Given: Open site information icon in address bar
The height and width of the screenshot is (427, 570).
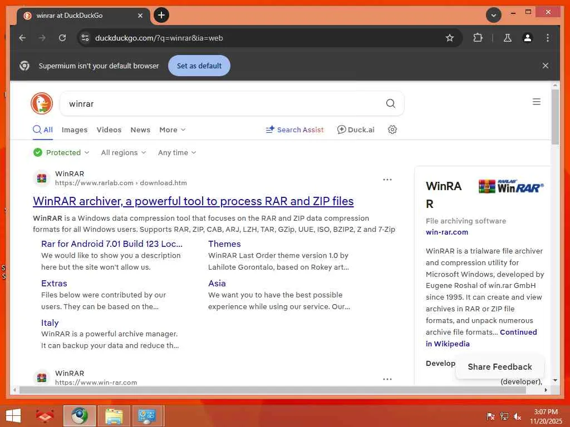Looking at the screenshot, I should (85, 38).
